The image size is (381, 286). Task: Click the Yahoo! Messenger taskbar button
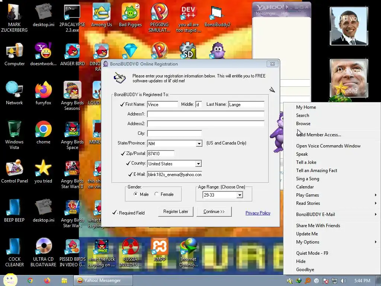pos(103,280)
